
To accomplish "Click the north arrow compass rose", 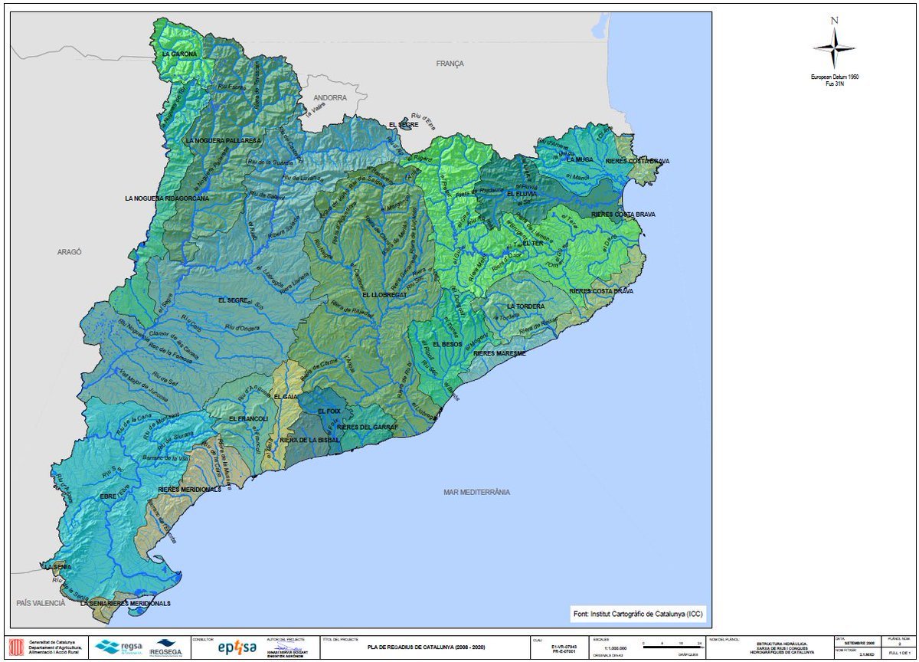I will (x=834, y=47).
